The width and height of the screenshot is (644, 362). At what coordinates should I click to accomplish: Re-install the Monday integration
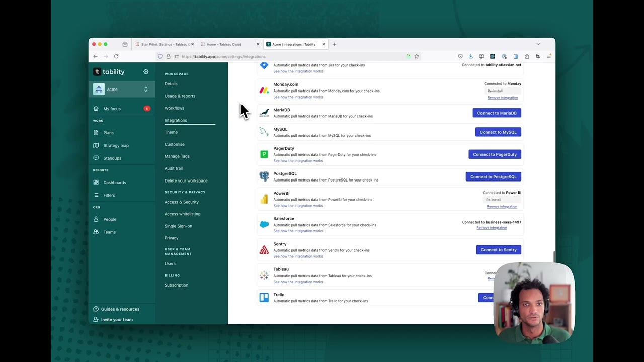point(502,91)
